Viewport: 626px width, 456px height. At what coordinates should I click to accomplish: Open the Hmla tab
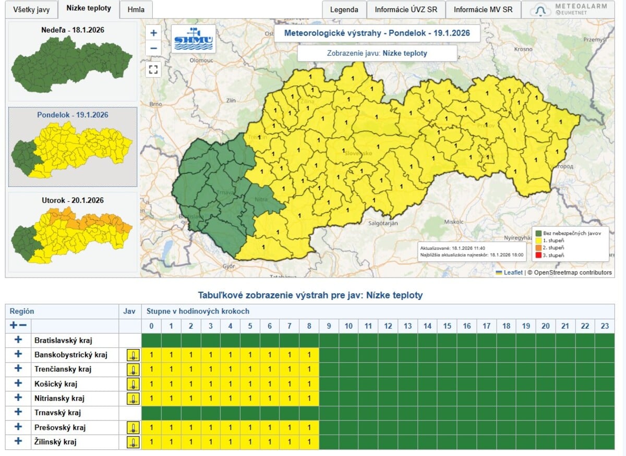point(136,10)
